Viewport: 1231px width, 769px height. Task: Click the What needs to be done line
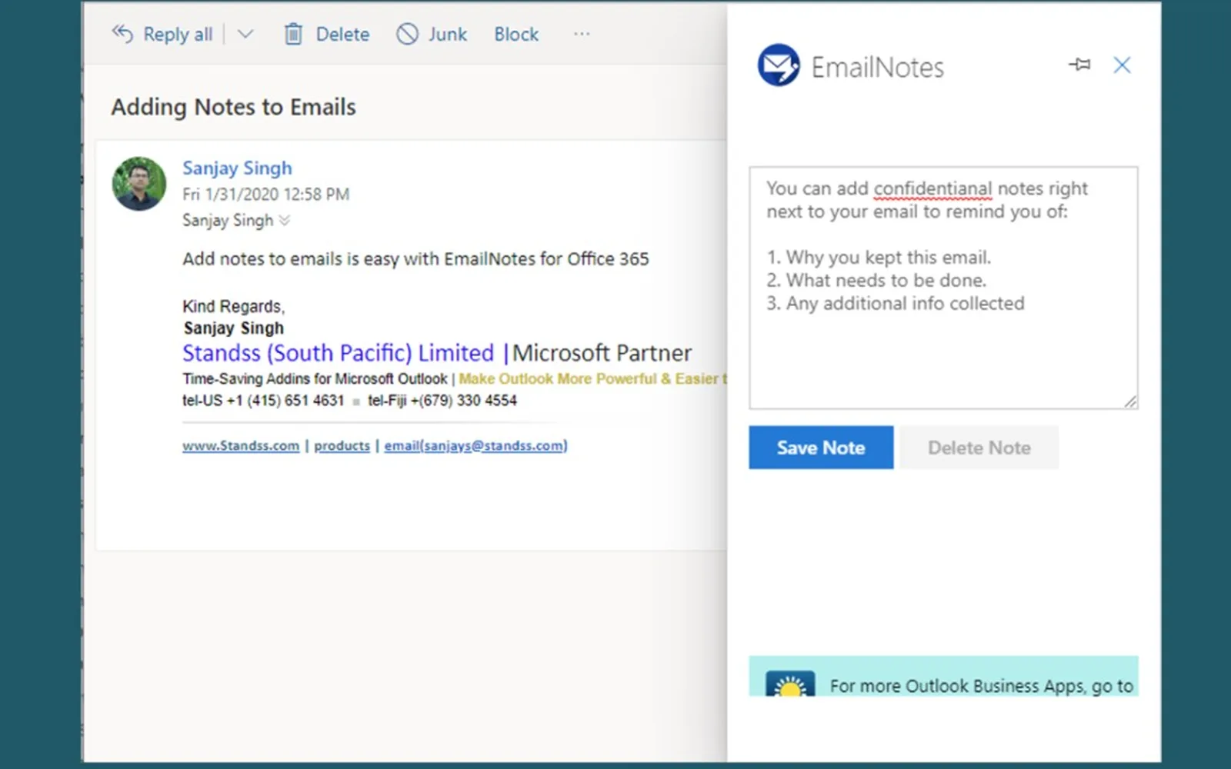coord(876,280)
